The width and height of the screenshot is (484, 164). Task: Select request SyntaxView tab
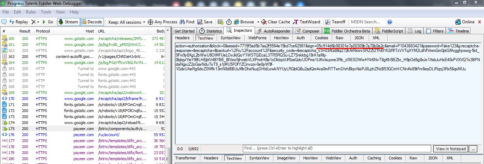pyautogui.click(x=230, y=38)
